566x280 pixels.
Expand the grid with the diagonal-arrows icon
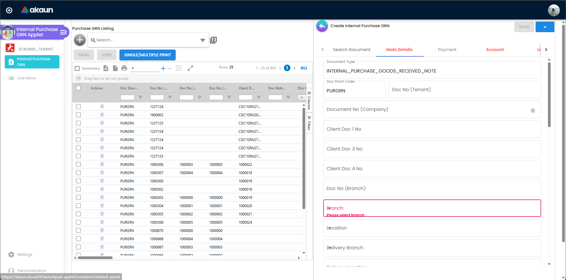[190, 68]
